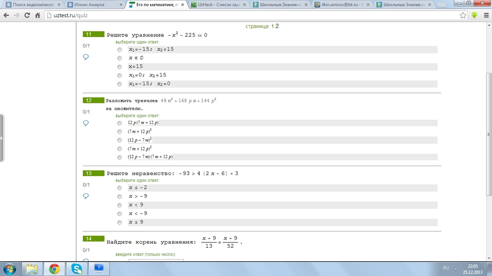492x276 pixels.
Task: Choose x₁=0; x₂=15 in question 11
Action: pos(119,75)
